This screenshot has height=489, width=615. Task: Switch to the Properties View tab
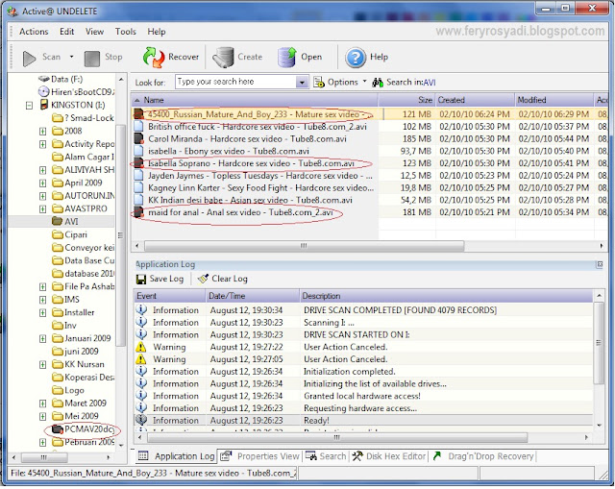259,456
